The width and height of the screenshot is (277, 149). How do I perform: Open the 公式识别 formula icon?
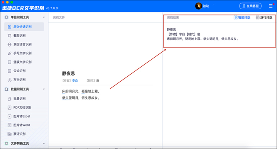tap(10, 71)
